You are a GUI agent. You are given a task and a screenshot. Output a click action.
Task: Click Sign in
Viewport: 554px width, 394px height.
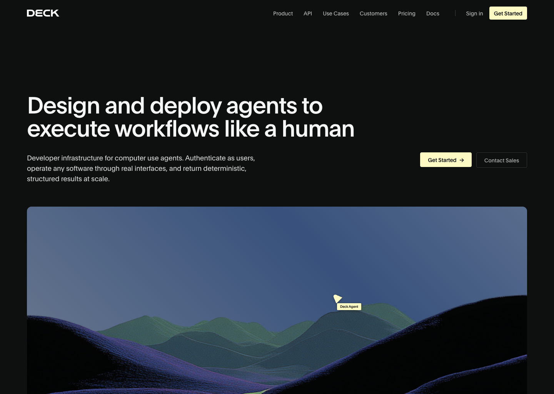coord(474,13)
